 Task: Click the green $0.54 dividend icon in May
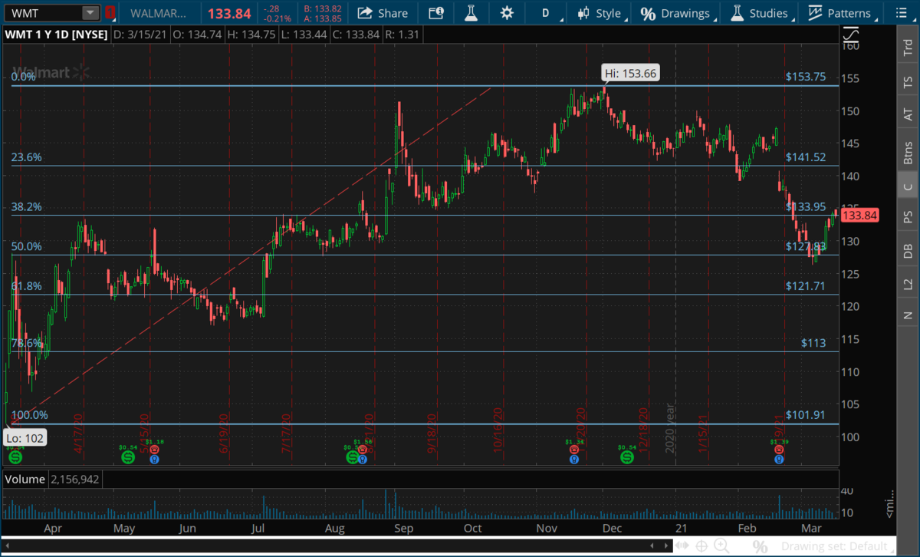coord(127,457)
